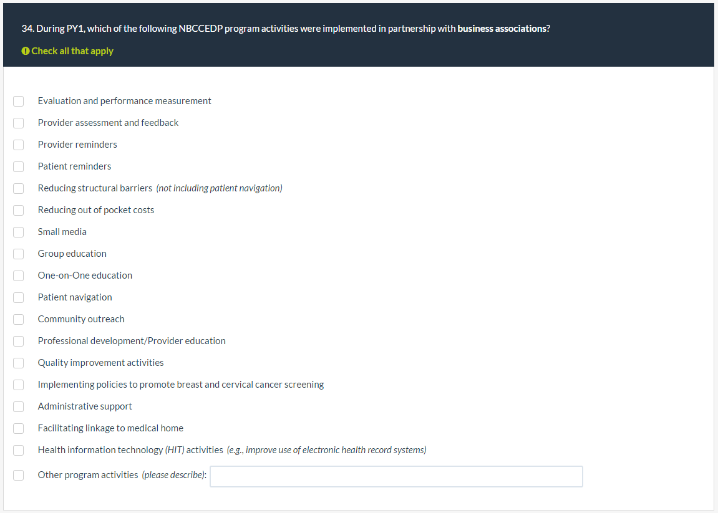Check Professional development/Provider education

(19, 341)
